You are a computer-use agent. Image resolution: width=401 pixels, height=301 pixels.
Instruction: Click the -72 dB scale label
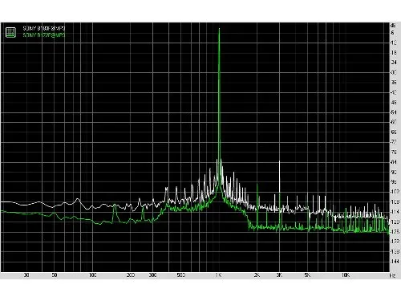[x=394, y=142]
